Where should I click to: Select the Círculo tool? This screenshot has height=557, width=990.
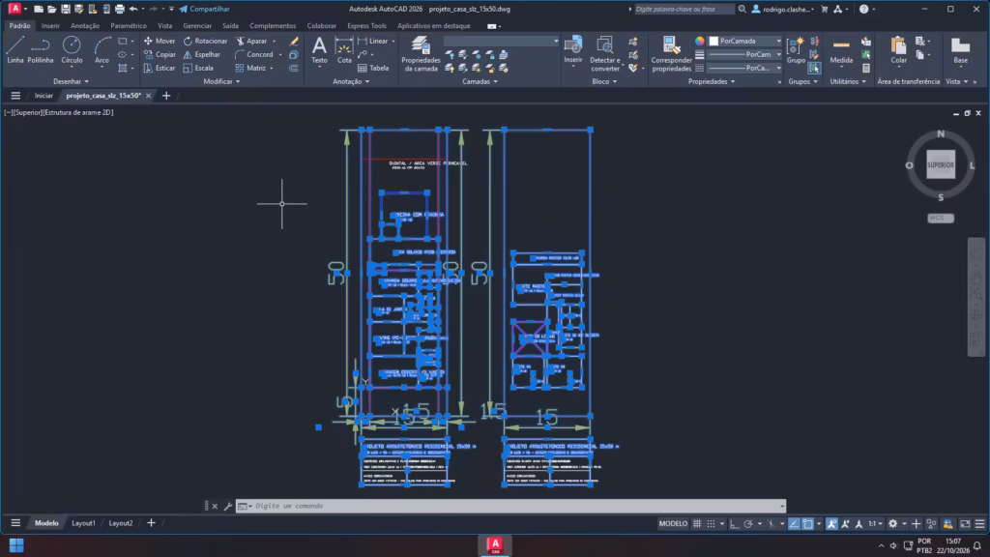pyautogui.click(x=72, y=50)
